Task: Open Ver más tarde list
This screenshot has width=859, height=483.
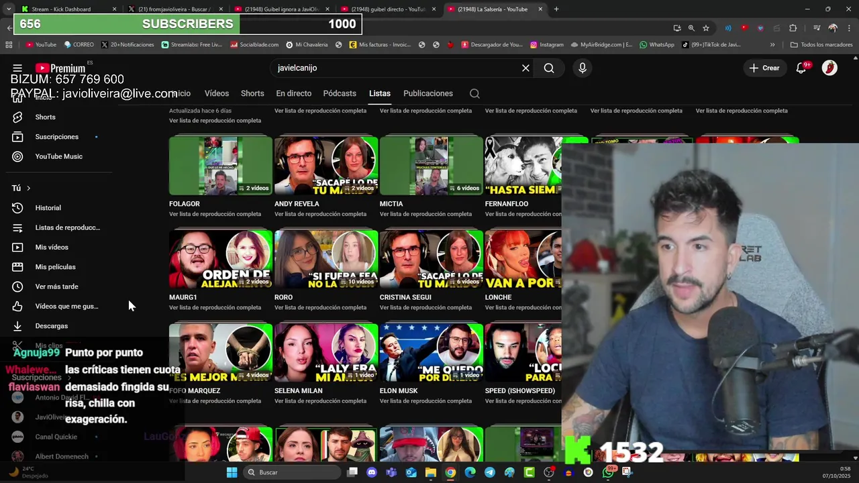Action: coord(56,286)
